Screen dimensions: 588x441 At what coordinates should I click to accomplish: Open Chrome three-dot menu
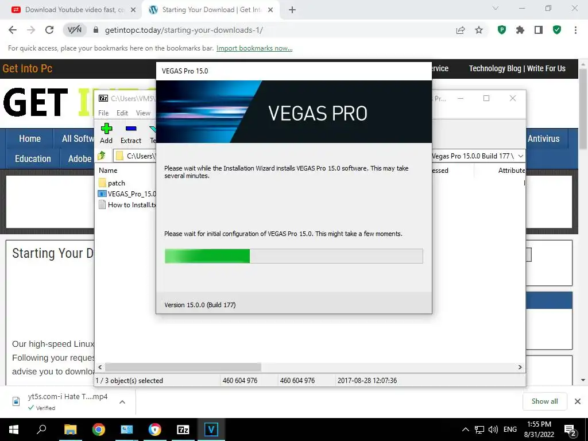575,30
